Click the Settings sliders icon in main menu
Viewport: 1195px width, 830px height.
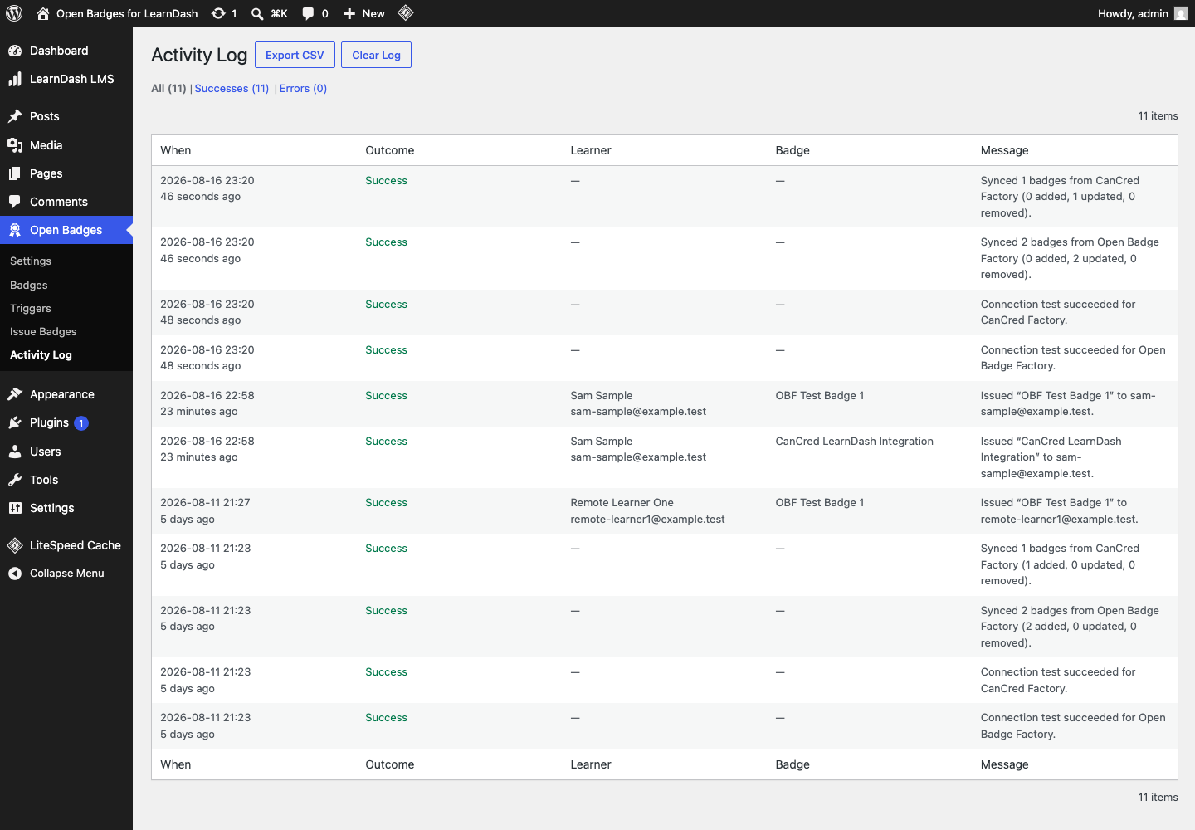click(x=15, y=508)
